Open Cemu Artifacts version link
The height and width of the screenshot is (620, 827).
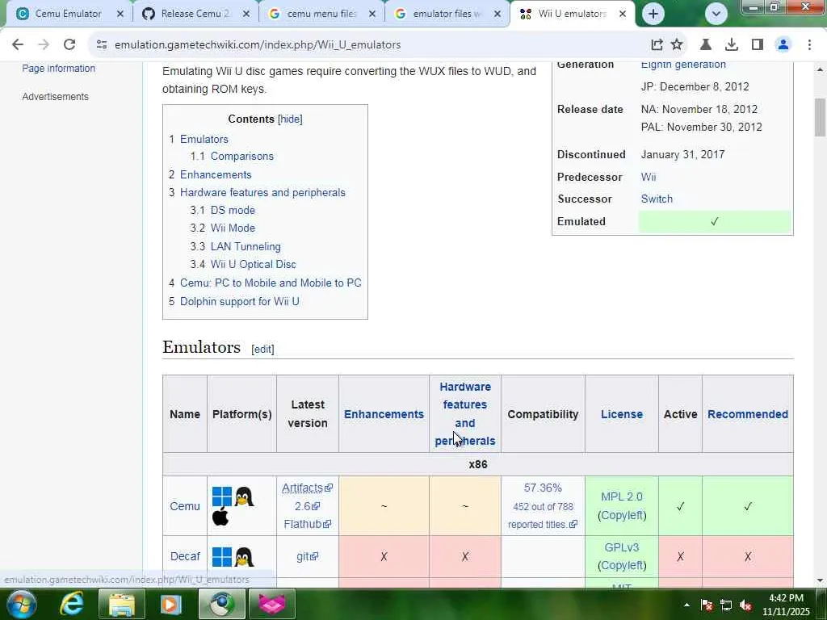point(307,488)
